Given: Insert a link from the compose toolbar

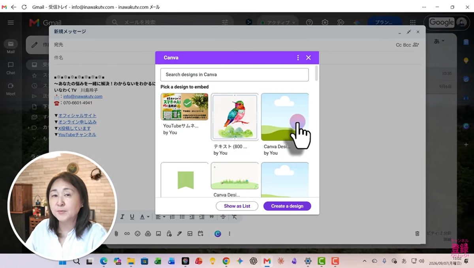Looking at the screenshot, I should point(127,234).
